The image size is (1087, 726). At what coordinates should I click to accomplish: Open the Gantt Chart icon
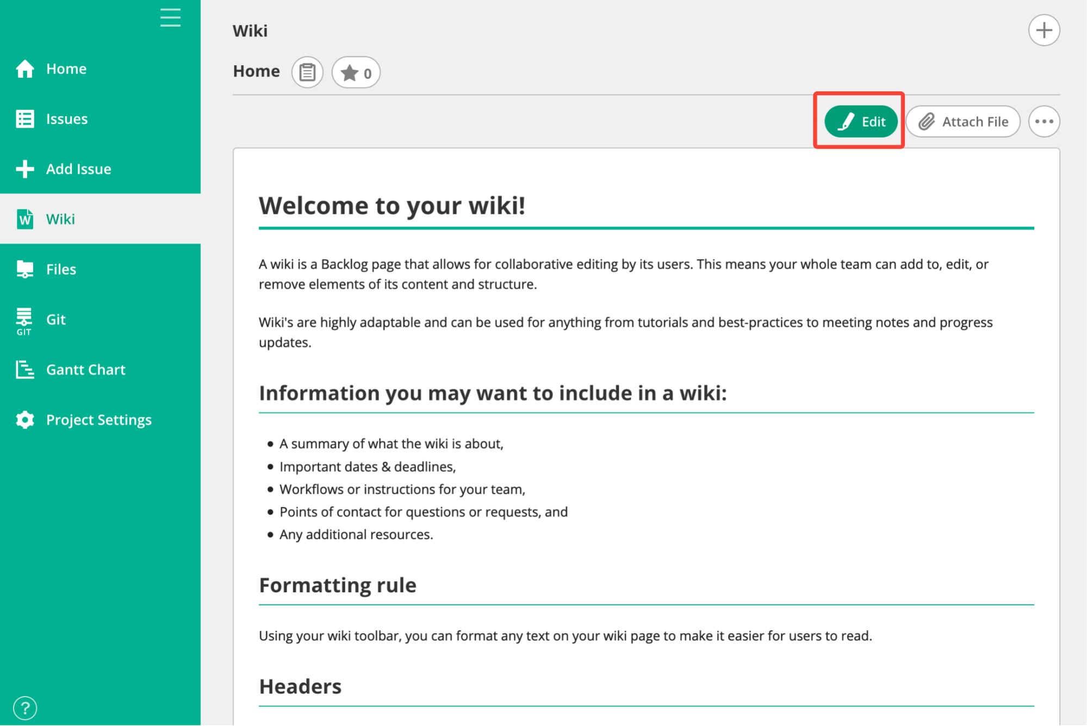tap(25, 370)
